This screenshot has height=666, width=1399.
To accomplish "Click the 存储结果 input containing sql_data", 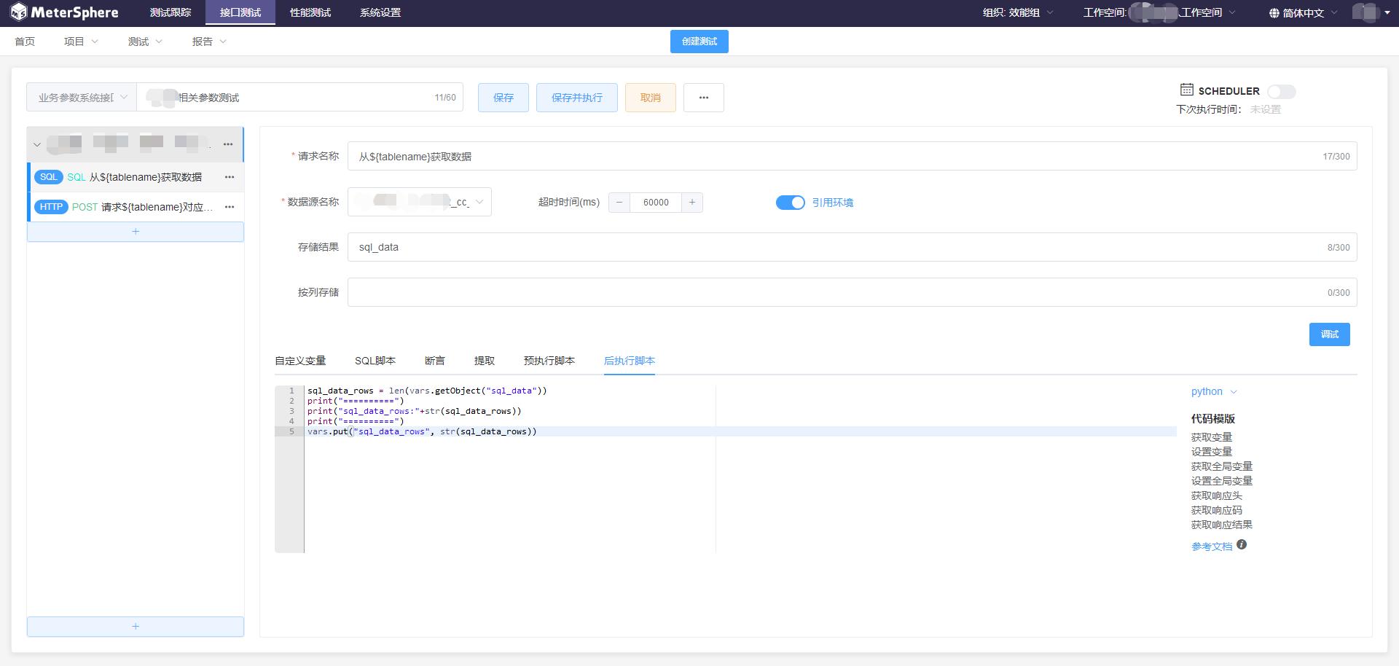I will (x=853, y=247).
